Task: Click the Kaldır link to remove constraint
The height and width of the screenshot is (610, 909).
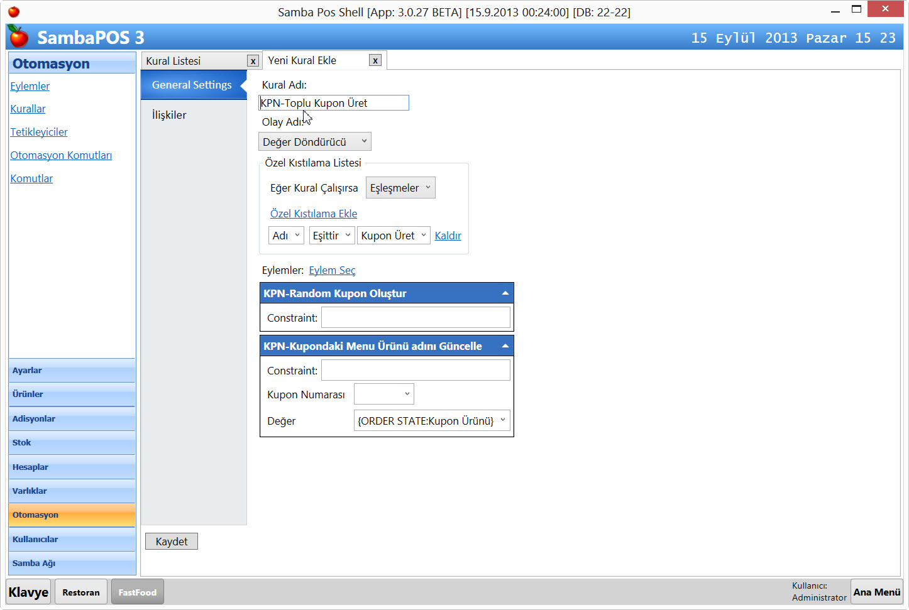Action: click(448, 236)
